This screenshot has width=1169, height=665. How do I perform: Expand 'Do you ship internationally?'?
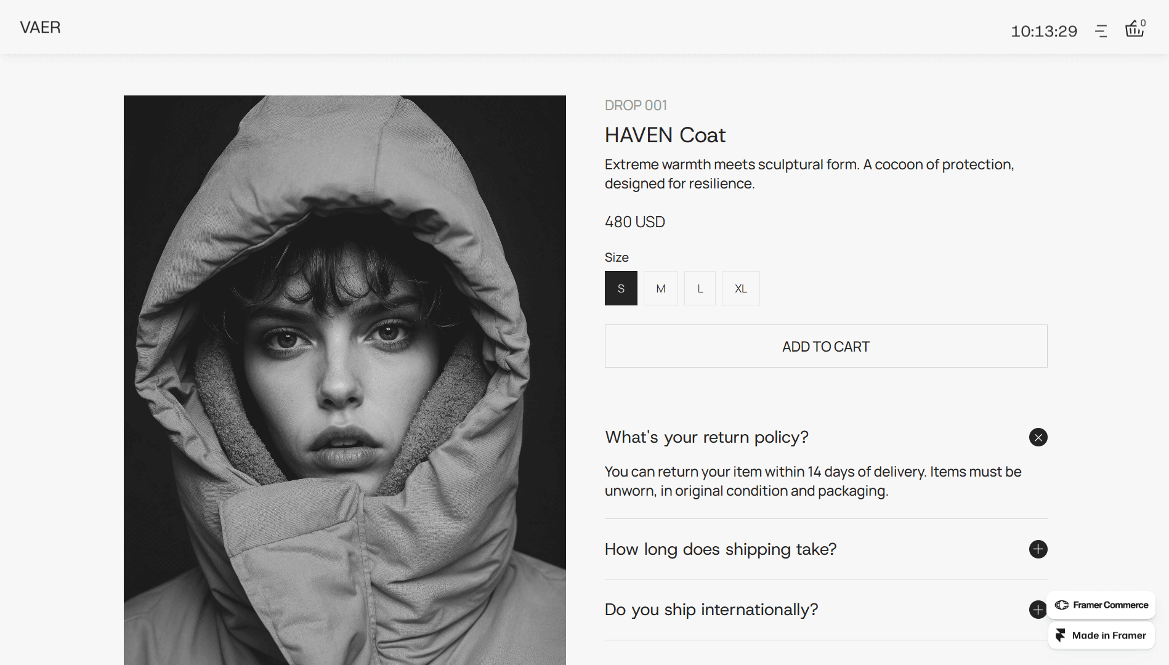coord(711,610)
